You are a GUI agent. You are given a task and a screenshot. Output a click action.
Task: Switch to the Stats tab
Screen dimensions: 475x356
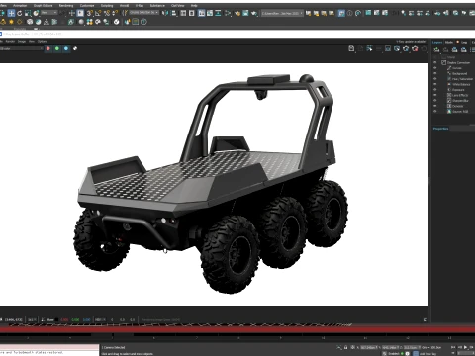pyautogui.click(x=449, y=42)
